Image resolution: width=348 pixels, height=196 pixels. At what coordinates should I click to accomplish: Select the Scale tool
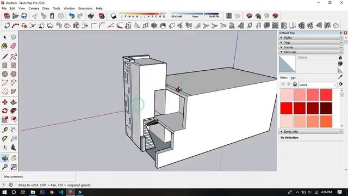tap(5, 119)
